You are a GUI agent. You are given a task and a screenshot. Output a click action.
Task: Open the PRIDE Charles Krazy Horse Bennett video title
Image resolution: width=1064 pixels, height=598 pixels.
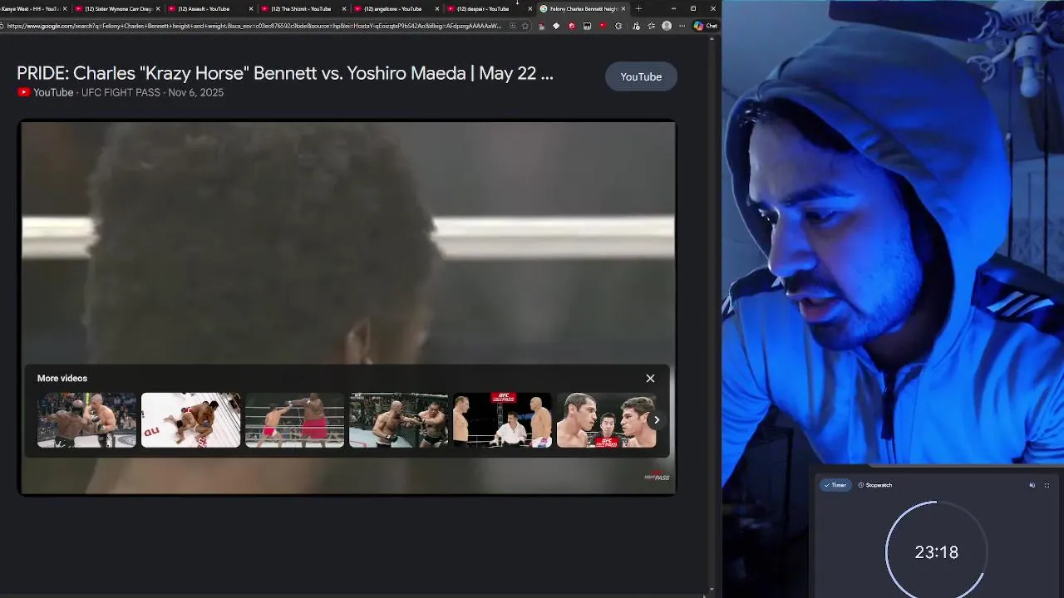tap(285, 73)
